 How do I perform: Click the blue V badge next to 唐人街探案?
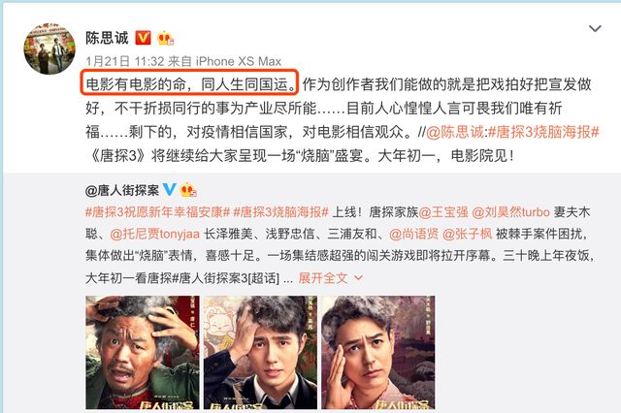tap(170, 189)
